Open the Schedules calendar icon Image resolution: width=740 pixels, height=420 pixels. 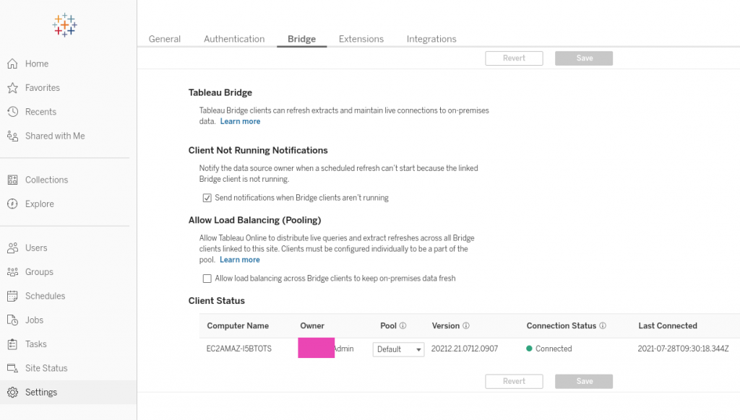[x=12, y=296]
